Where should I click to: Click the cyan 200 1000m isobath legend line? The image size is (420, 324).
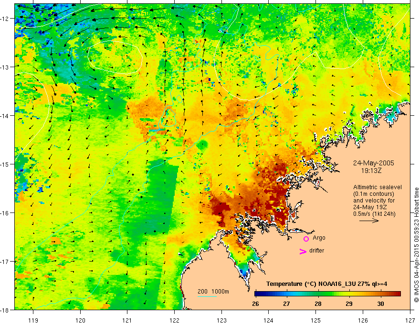point(207,296)
